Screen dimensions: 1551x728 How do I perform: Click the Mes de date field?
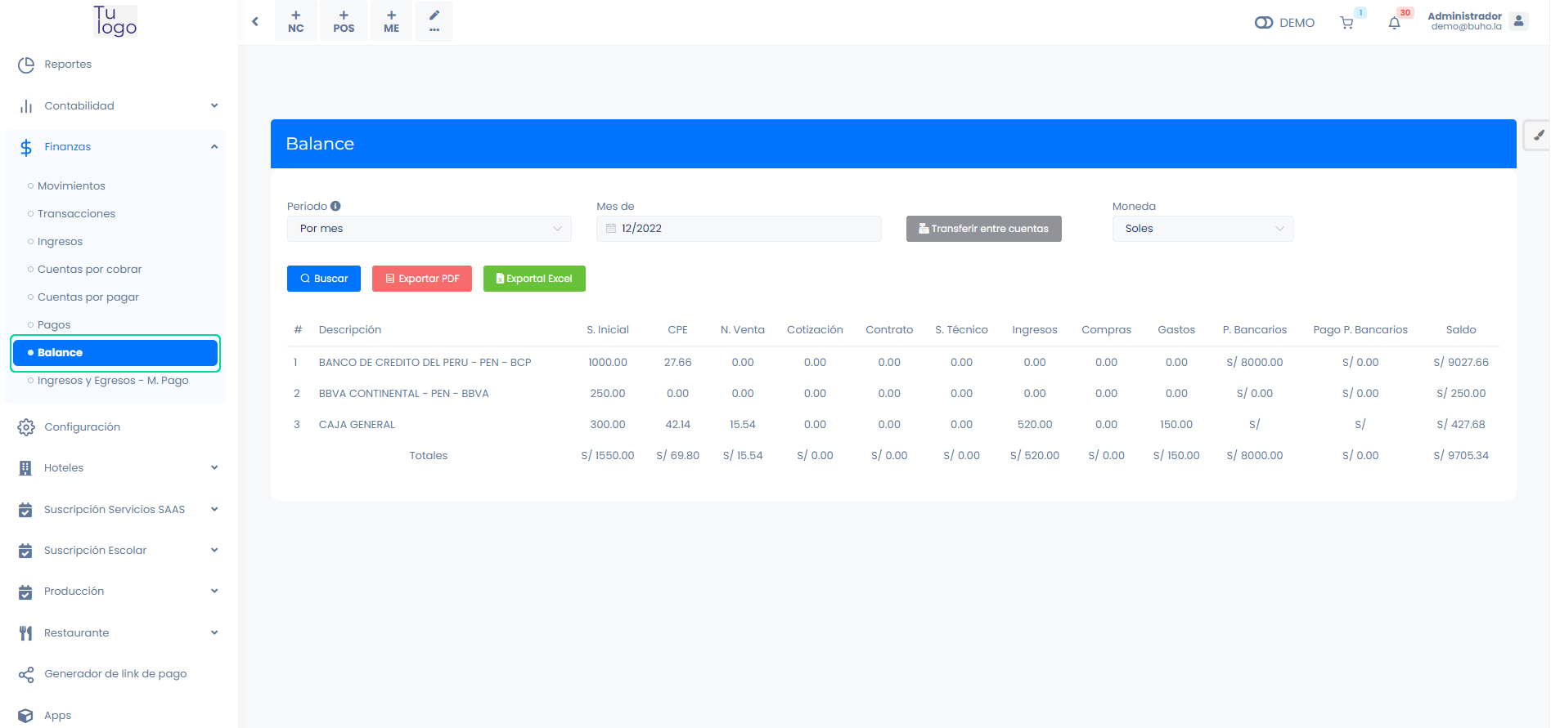coord(739,229)
